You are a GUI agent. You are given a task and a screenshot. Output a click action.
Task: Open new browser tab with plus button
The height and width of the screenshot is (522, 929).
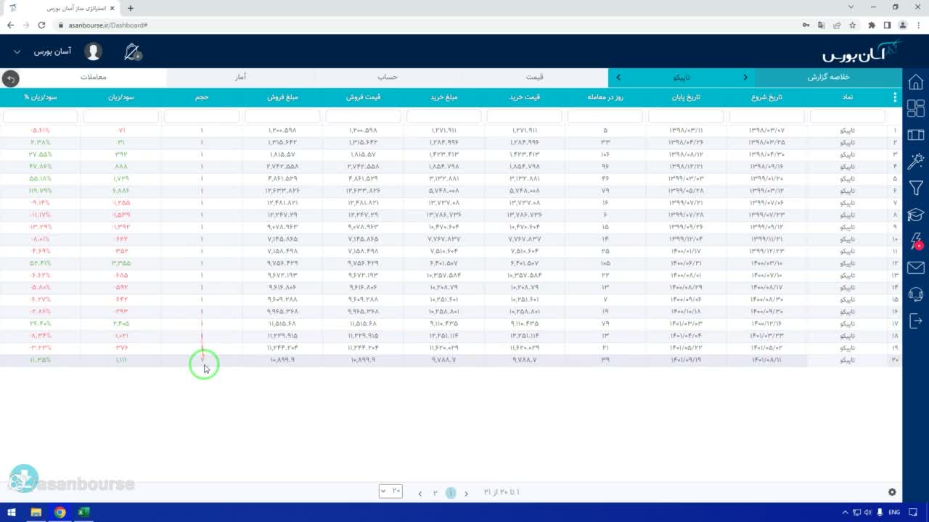[x=131, y=8]
